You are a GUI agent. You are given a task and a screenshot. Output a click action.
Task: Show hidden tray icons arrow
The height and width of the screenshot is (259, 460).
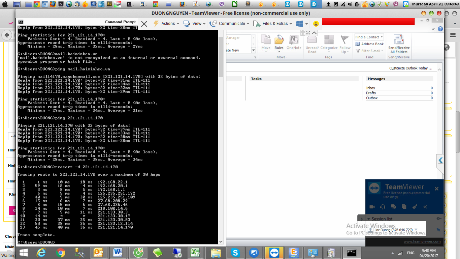point(392,253)
